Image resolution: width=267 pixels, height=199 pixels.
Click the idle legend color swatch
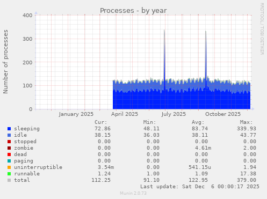(9, 135)
